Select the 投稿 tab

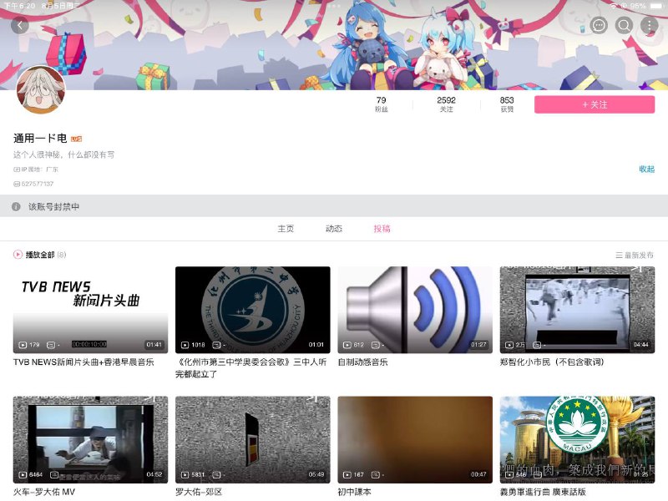point(382,229)
